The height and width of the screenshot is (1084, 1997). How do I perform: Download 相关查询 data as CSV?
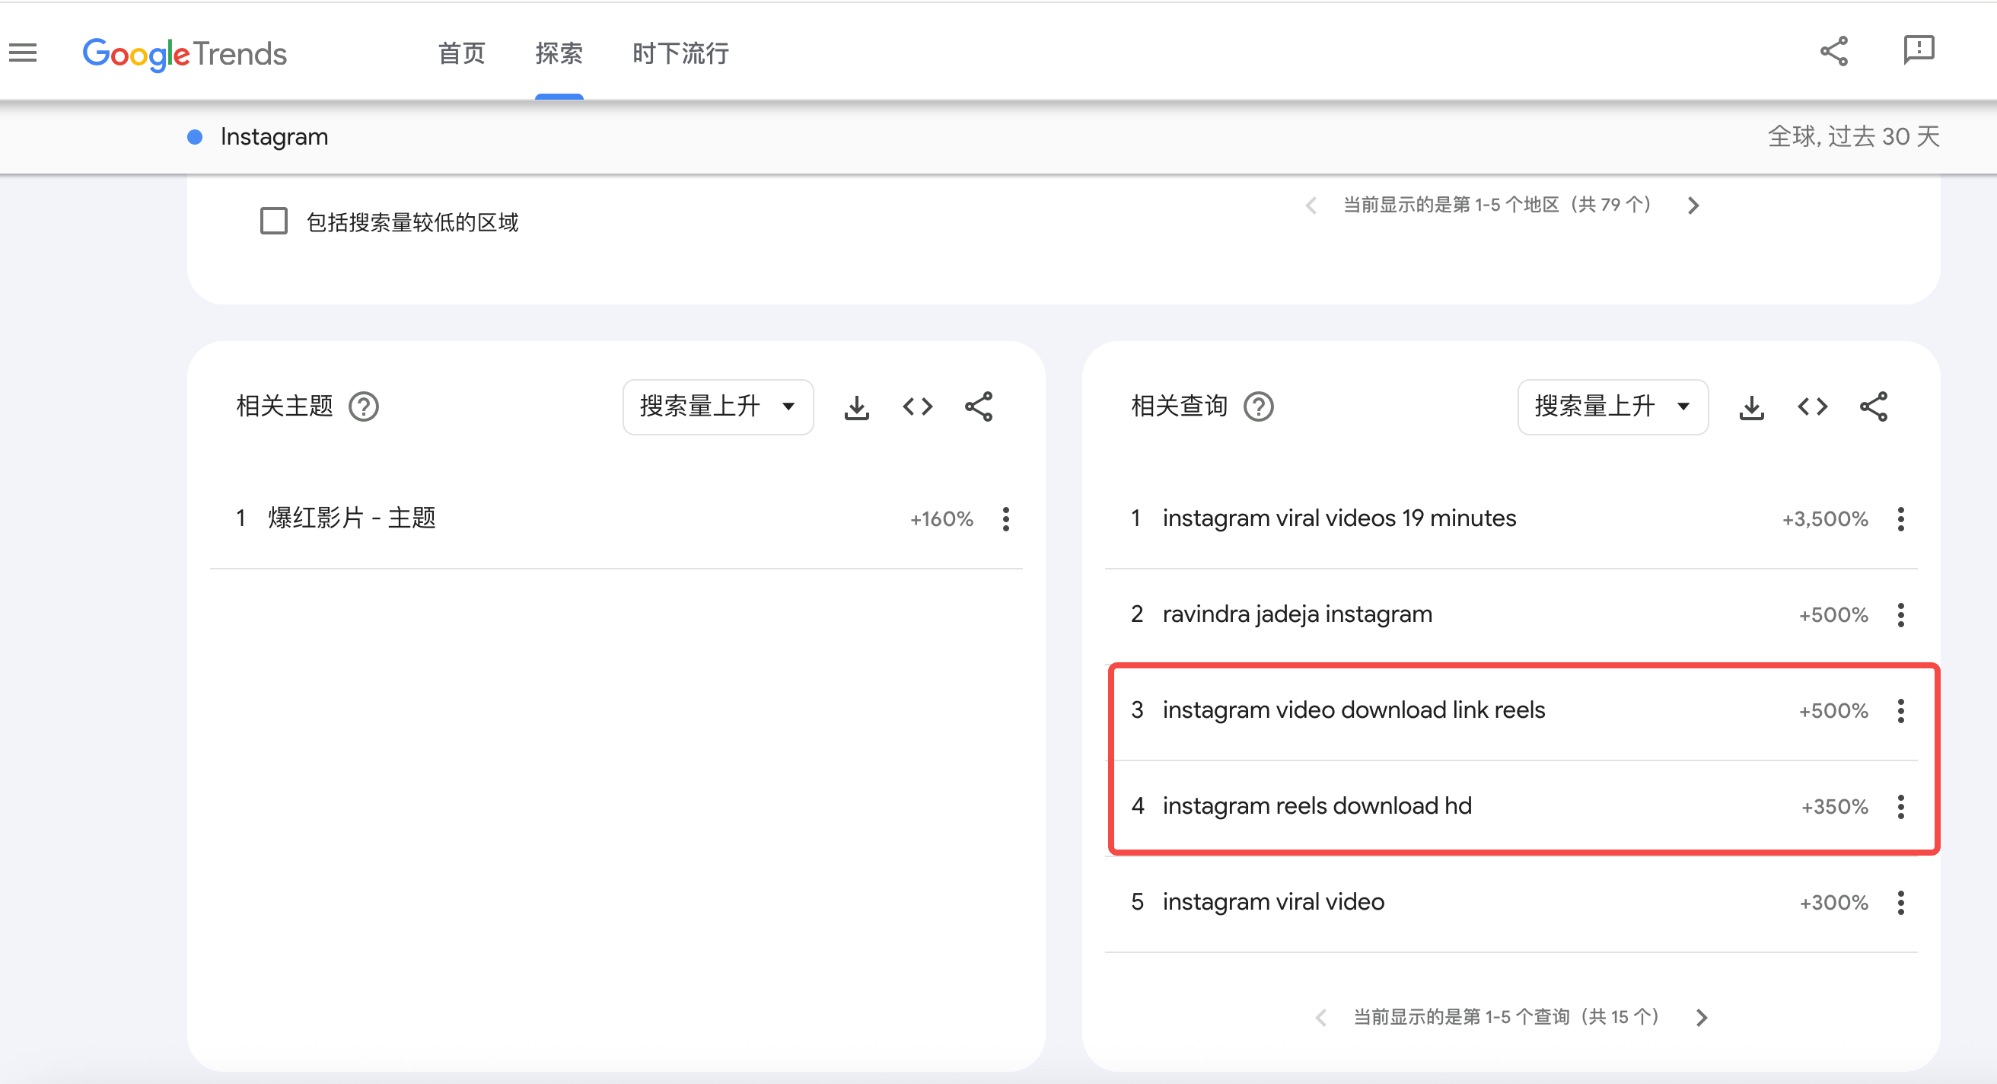[1752, 406]
